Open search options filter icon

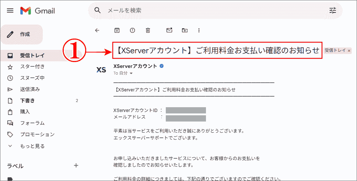click(x=333, y=10)
